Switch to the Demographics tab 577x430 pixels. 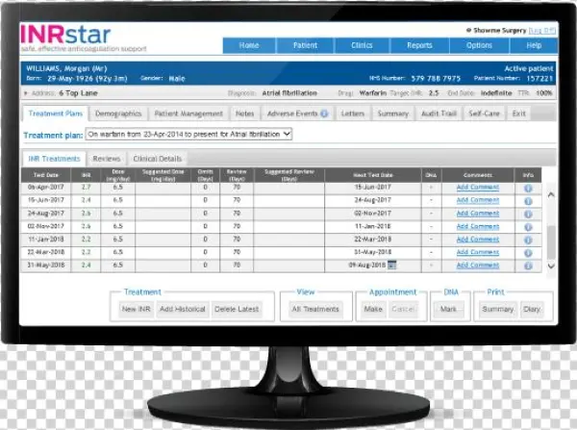click(118, 114)
